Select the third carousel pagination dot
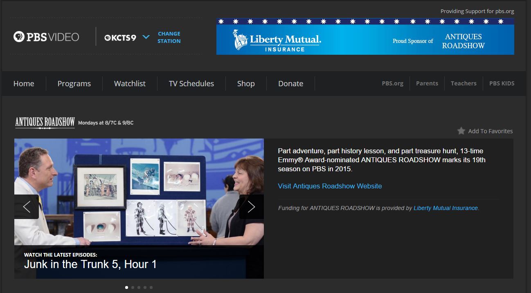This screenshot has width=531, height=293. click(x=139, y=287)
